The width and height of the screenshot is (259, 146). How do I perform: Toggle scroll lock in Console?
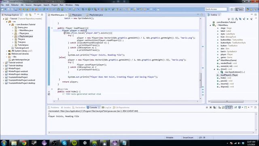[x=223, y=107]
